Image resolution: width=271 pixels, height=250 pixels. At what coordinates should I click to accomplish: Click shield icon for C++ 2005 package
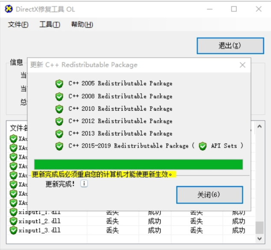click(59, 84)
